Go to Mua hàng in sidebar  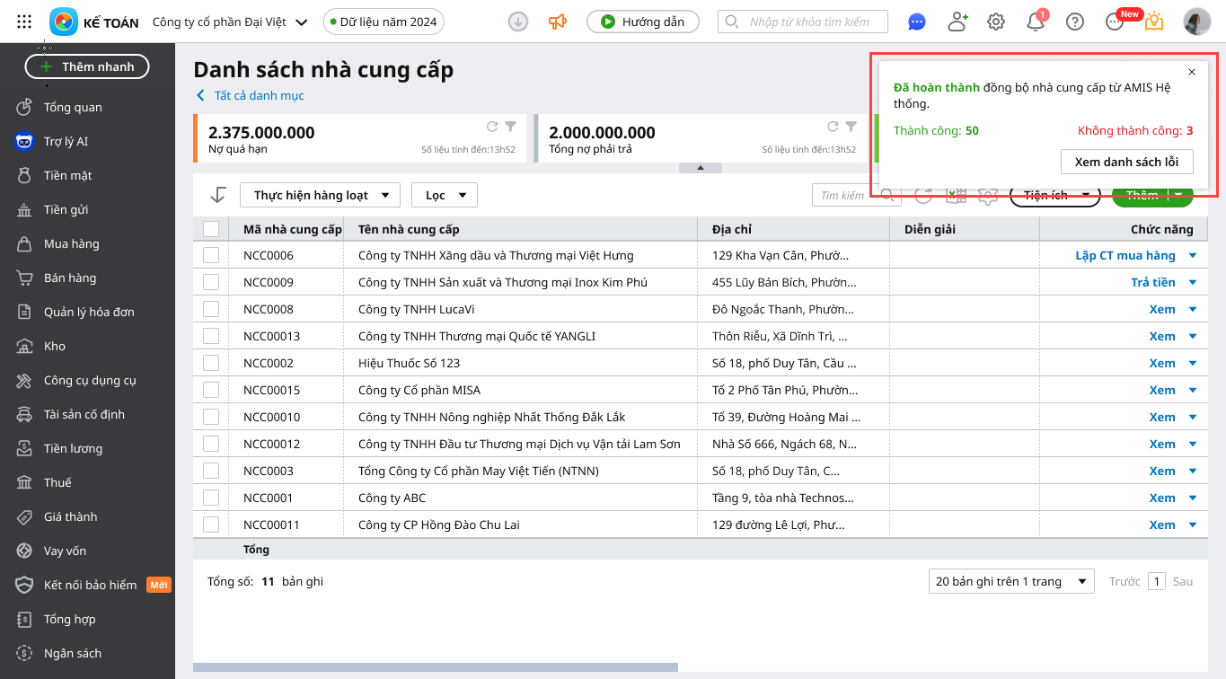click(71, 243)
